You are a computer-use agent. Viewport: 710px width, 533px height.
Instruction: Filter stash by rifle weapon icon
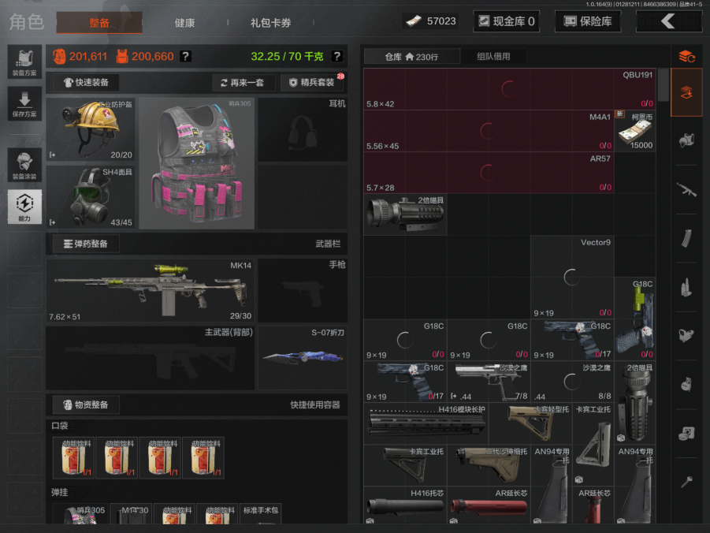[x=686, y=189]
